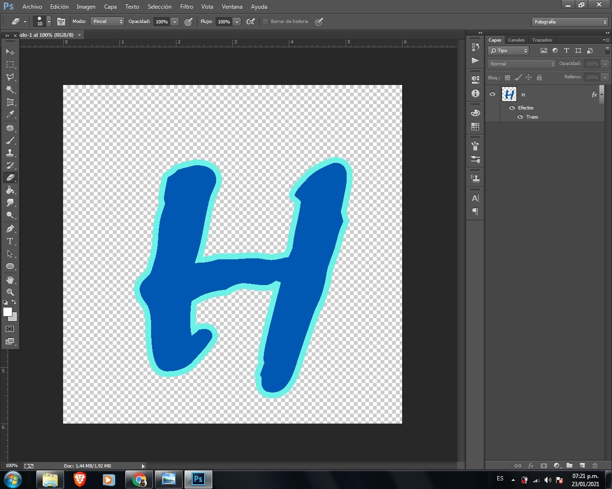Switch to the Trazados tab
Screen dimensions: 612x489
[542, 40]
